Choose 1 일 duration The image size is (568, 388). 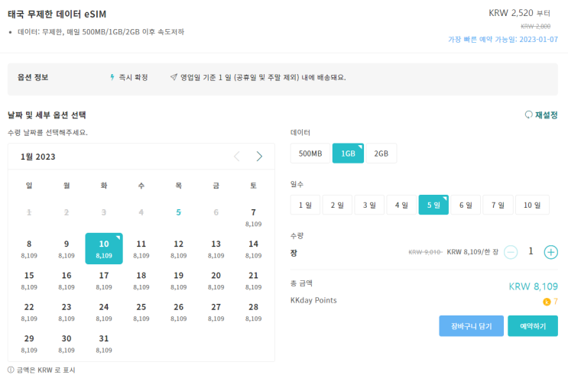click(305, 205)
